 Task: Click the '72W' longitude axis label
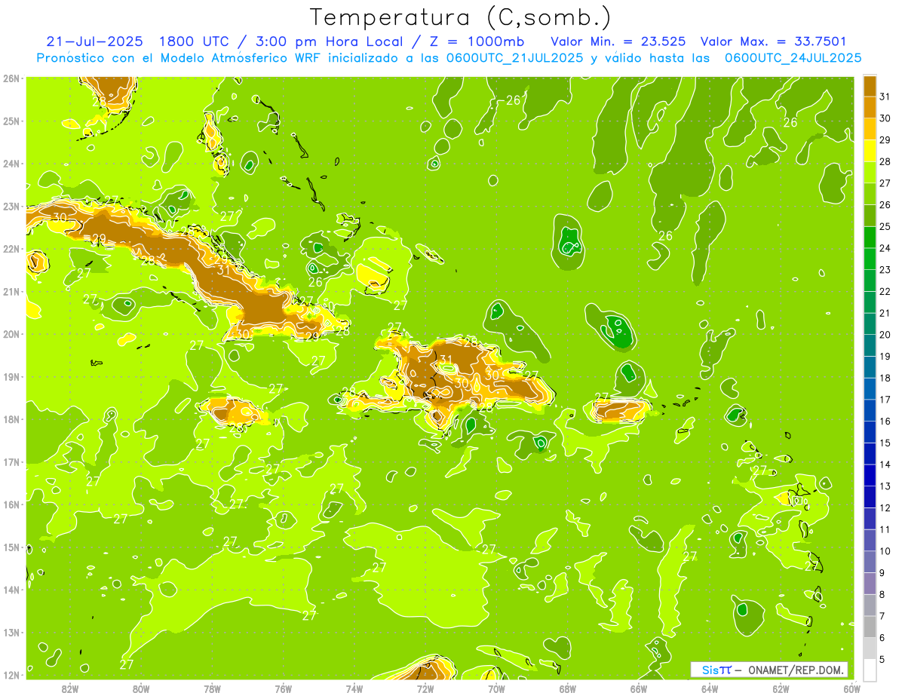click(x=425, y=688)
